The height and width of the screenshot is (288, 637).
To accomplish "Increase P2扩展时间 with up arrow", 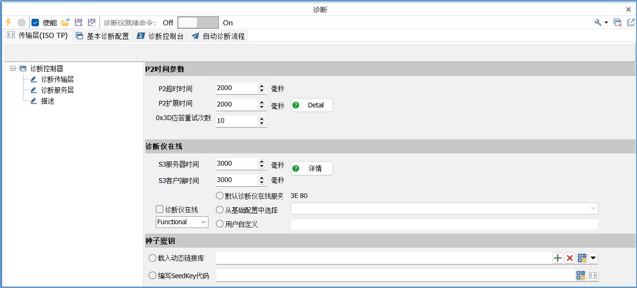I will 262,102.
